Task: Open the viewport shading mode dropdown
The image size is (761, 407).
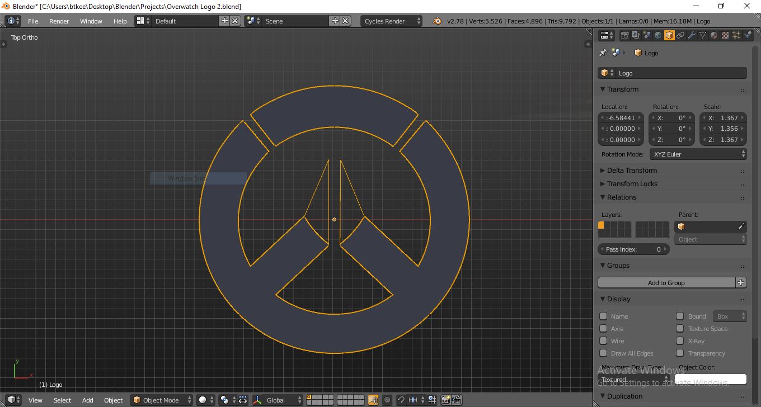Action: point(206,400)
